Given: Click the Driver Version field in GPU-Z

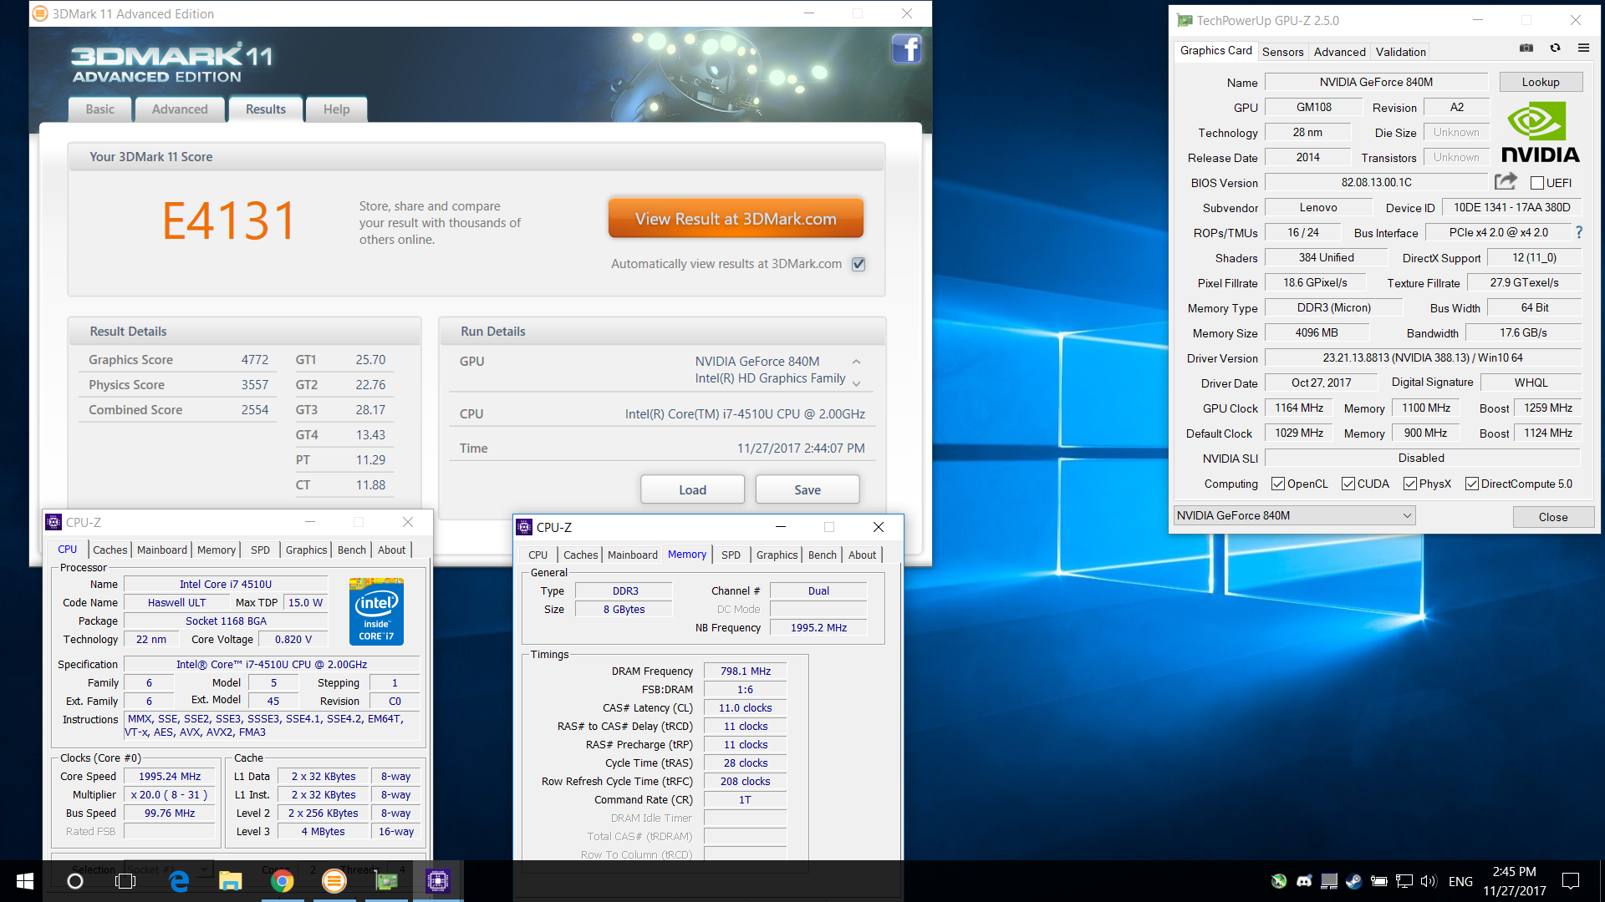Looking at the screenshot, I should 1422,357.
